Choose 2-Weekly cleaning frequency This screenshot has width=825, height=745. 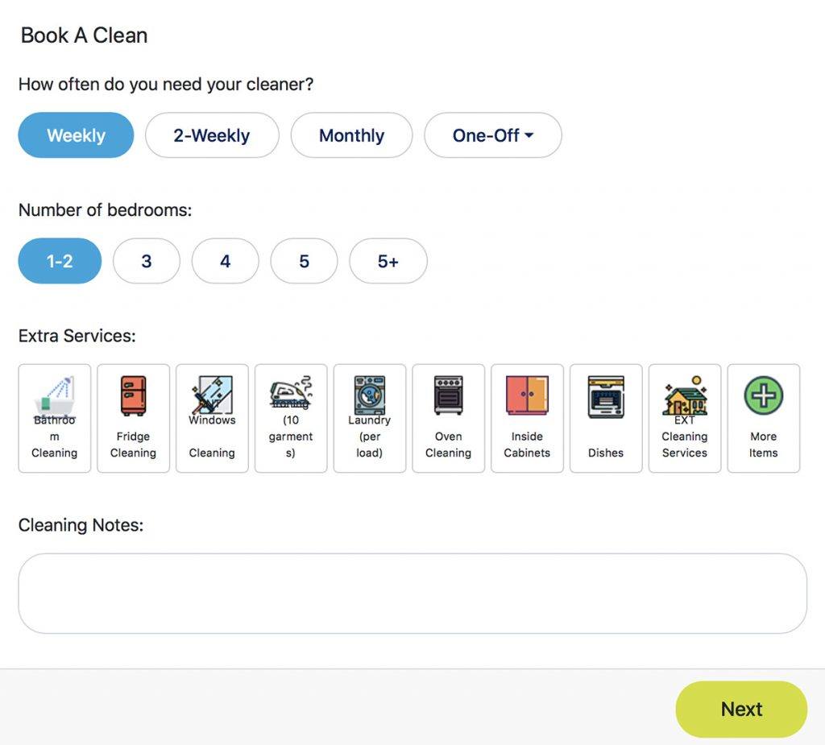click(x=212, y=135)
